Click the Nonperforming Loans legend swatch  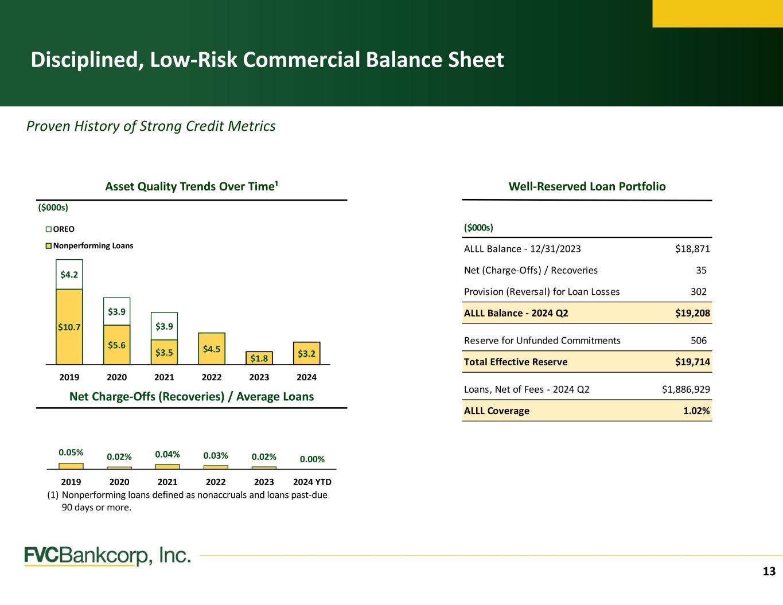coord(49,246)
